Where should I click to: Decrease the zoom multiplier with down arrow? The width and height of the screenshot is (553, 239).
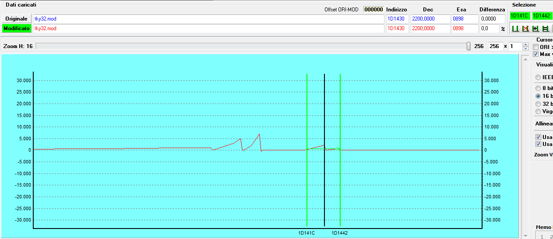point(526,48)
